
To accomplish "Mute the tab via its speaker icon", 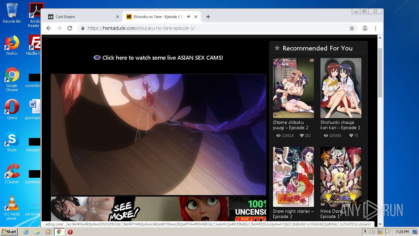I will pos(189,17).
